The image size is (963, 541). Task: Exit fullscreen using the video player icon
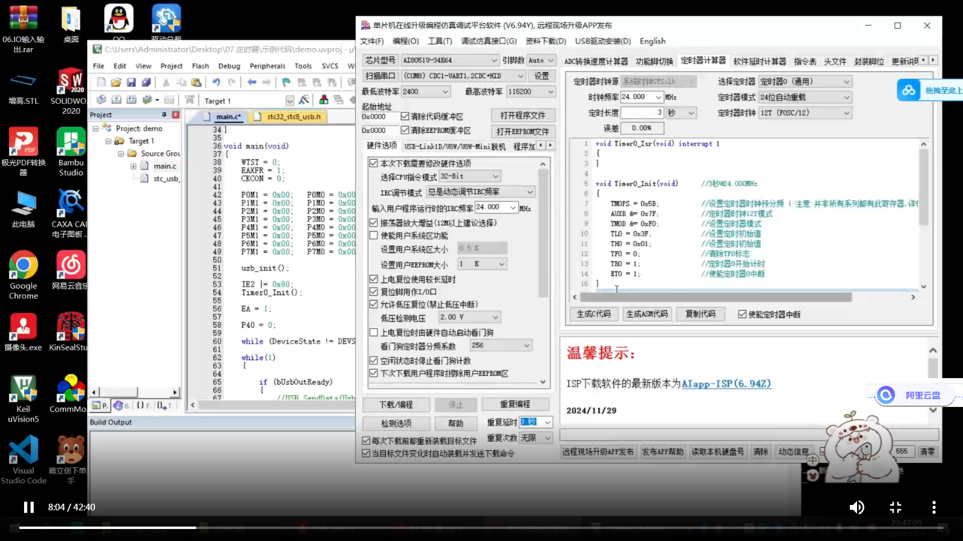click(x=896, y=507)
